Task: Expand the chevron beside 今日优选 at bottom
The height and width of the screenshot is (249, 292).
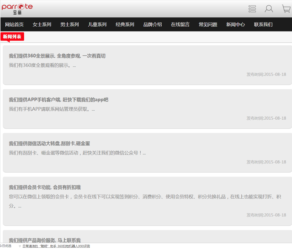Action: click(20, 246)
